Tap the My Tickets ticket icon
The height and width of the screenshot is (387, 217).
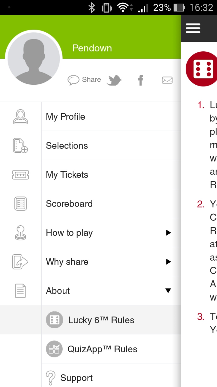click(x=20, y=175)
